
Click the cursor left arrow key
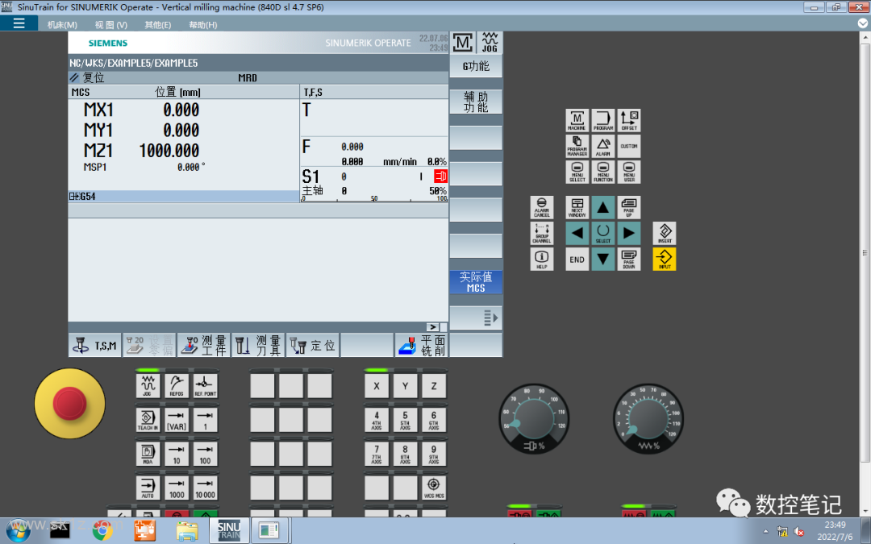point(577,233)
